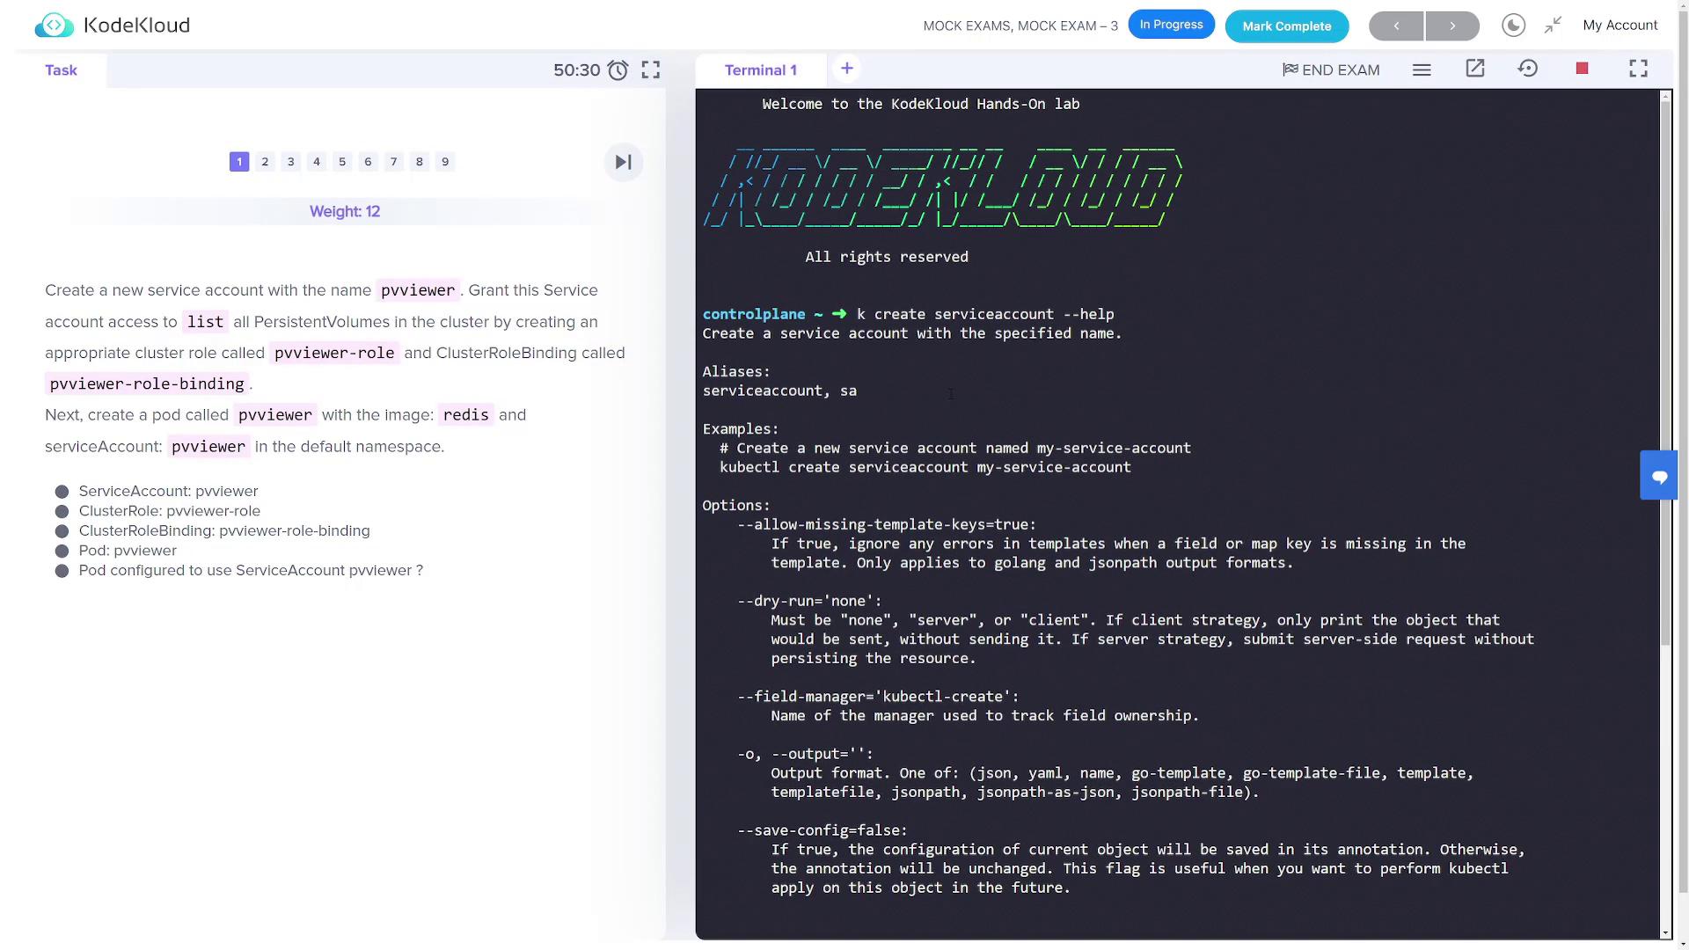Viewport: 1689px width, 950px height.
Task: Click END EXAM button
Action: 1331,69
